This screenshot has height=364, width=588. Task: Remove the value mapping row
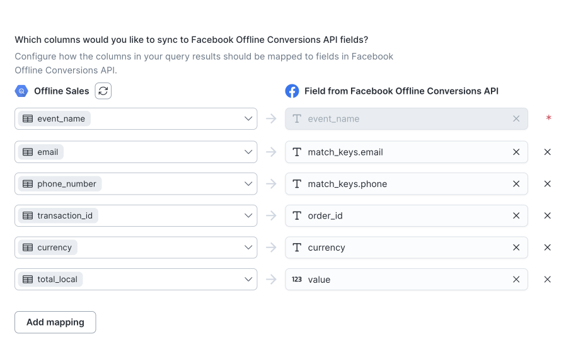point(547,280)
